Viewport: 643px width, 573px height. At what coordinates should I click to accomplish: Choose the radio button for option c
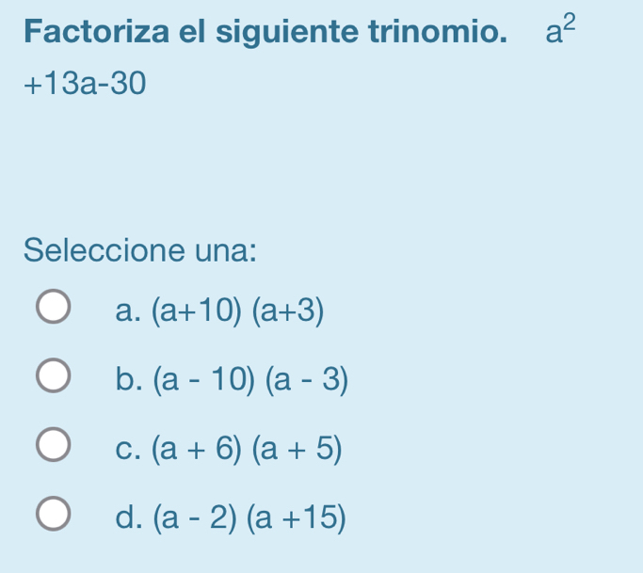point(53,448)
